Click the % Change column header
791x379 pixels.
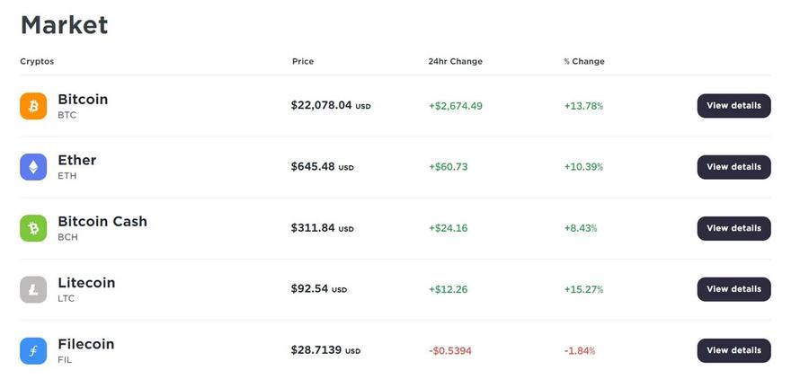584,61
